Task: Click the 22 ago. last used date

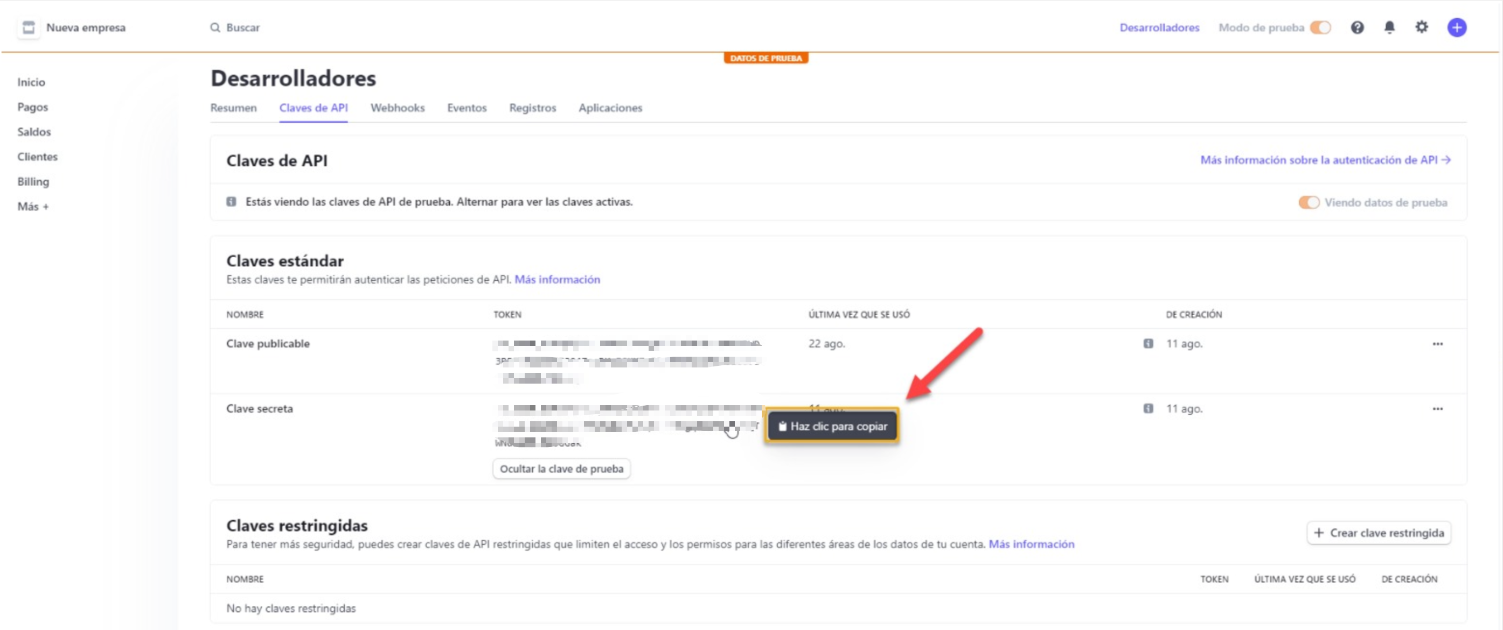Action: pyautogui.click(x=826, y=343)
